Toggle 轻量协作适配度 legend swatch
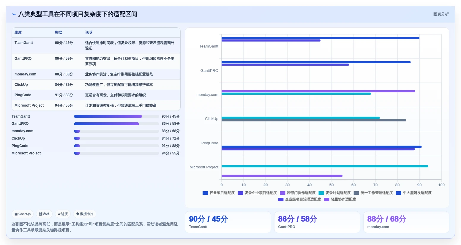This screenshot has width=461, height=245. tap(326, 200)
